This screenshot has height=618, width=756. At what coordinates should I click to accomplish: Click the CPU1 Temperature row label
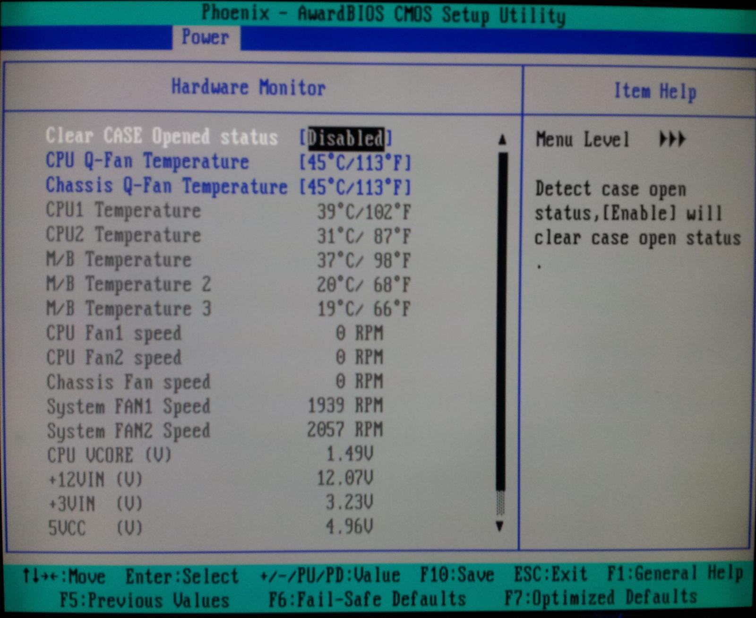[123, 211]
